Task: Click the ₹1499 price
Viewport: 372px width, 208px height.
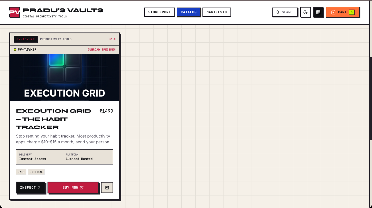Action: [x=106, y=111]
